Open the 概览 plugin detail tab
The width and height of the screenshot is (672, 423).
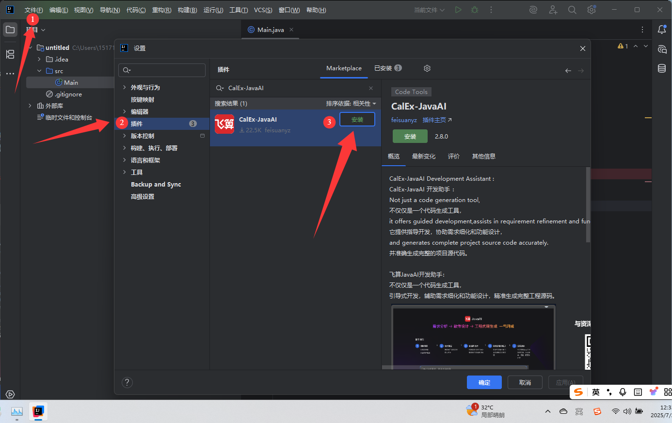click(x=394, y=156)
